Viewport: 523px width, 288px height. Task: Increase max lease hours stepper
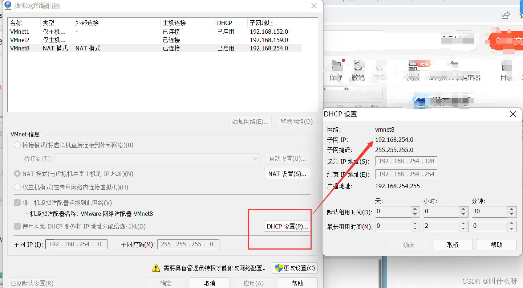pyautogui.click(x=463, y=223)
